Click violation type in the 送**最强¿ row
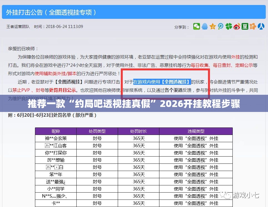Screen dimensions: 268x207 coord(196,182)
